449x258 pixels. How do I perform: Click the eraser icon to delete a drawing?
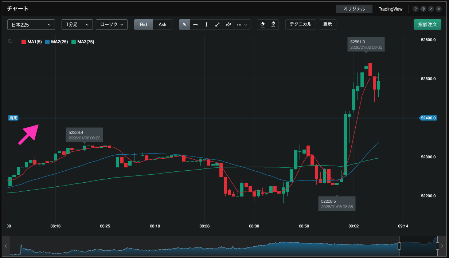[262, 24]
